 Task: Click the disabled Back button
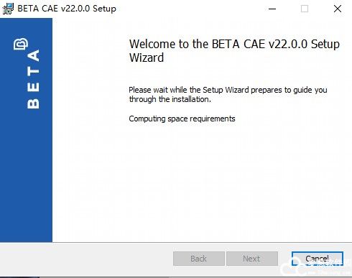[198, 259]
